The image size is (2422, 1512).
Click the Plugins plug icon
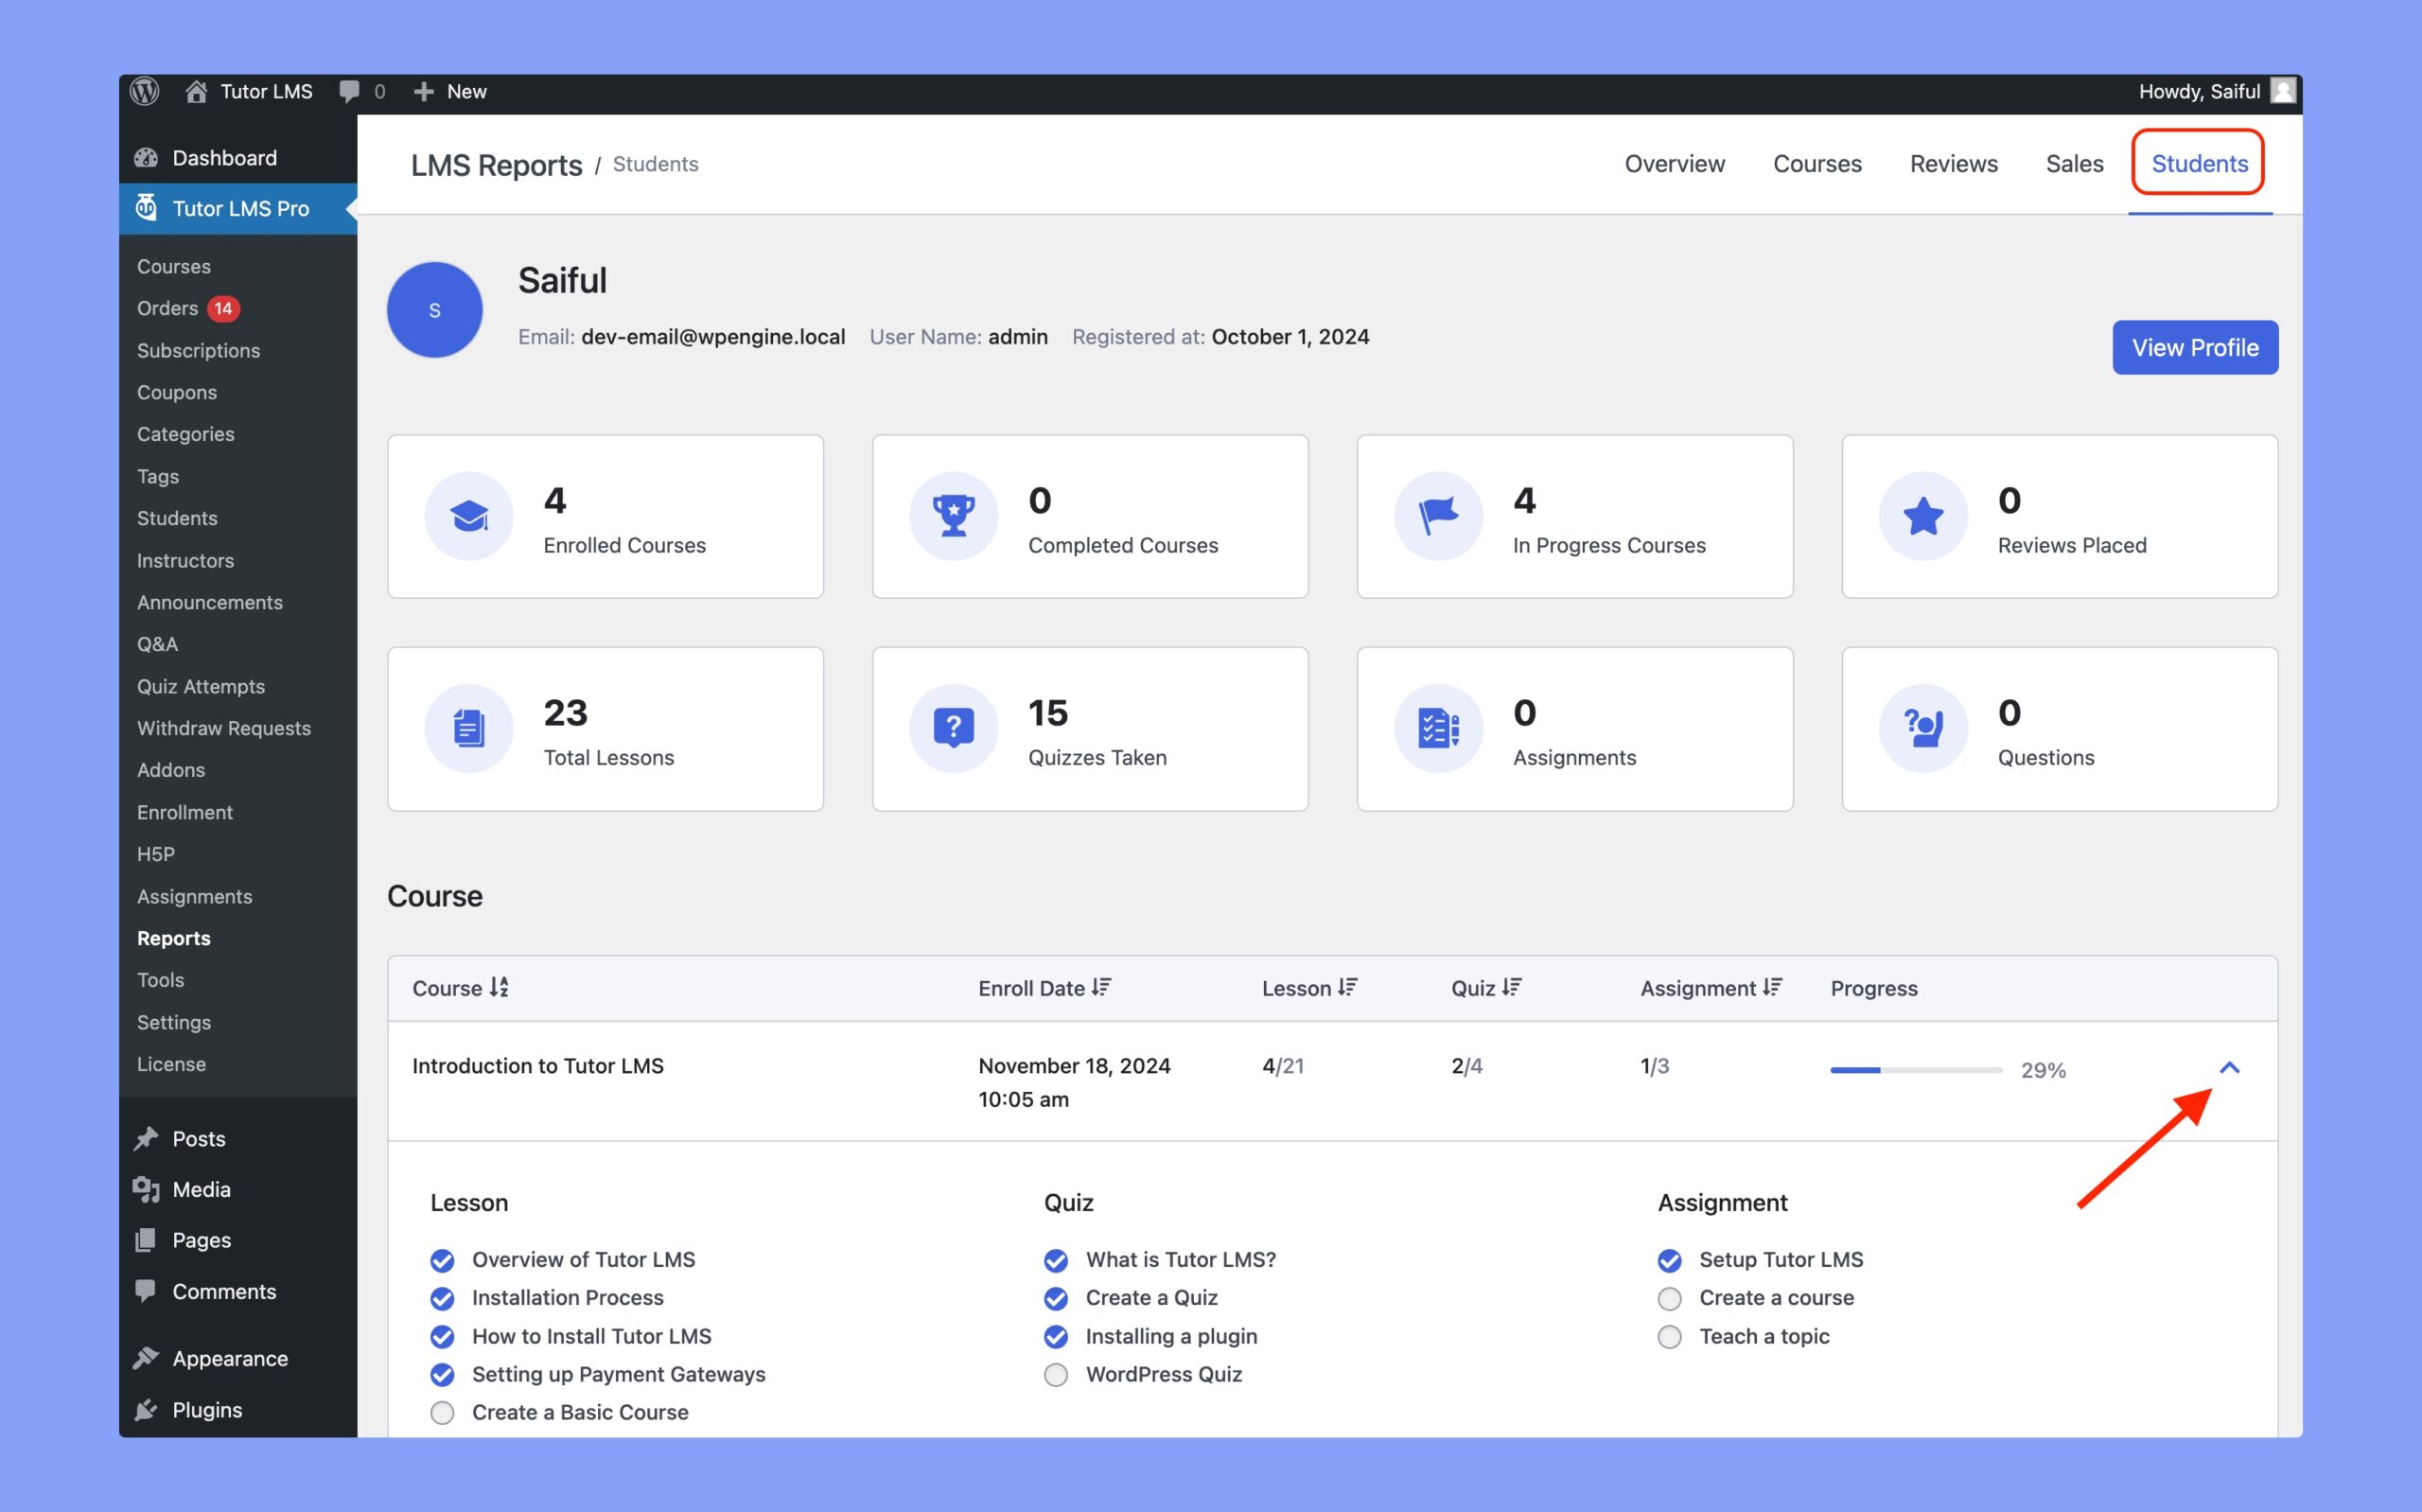click(146, 1409)
